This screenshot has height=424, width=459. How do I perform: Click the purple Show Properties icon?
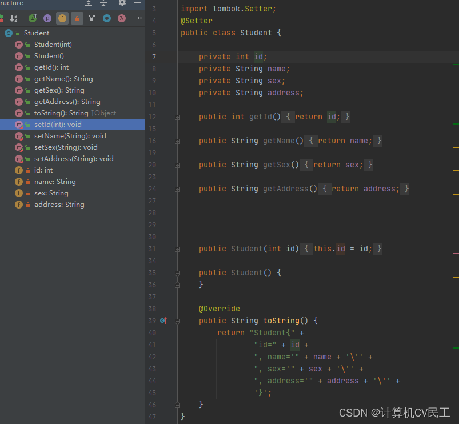click(47, 18)
